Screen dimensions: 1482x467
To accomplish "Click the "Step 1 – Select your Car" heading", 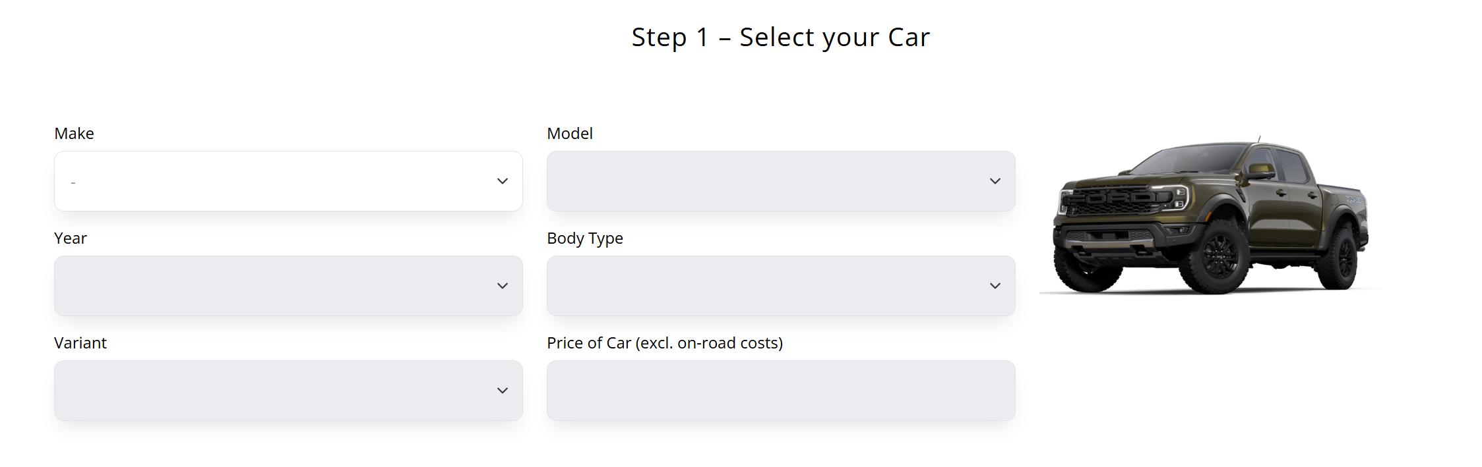I will pos(781,38).
